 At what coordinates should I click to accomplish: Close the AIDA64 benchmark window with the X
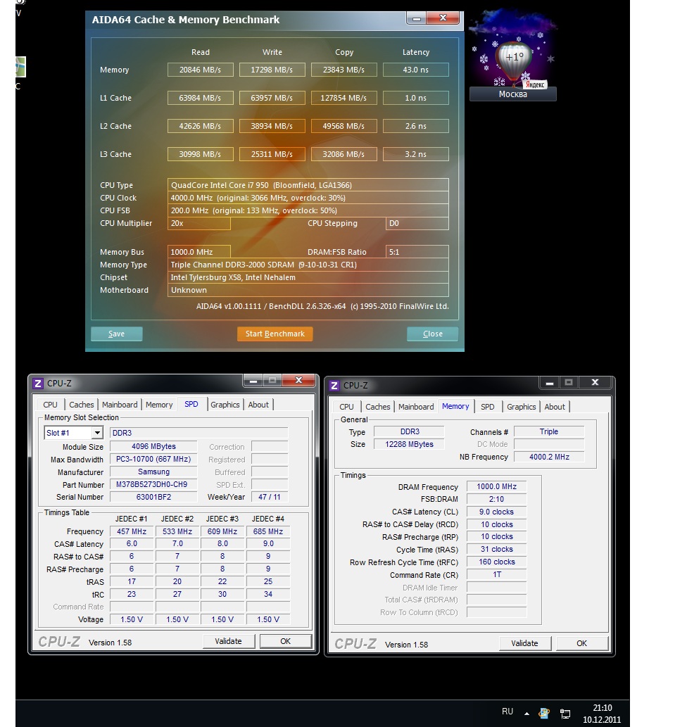pyautogui.click(x=443, y=18)
